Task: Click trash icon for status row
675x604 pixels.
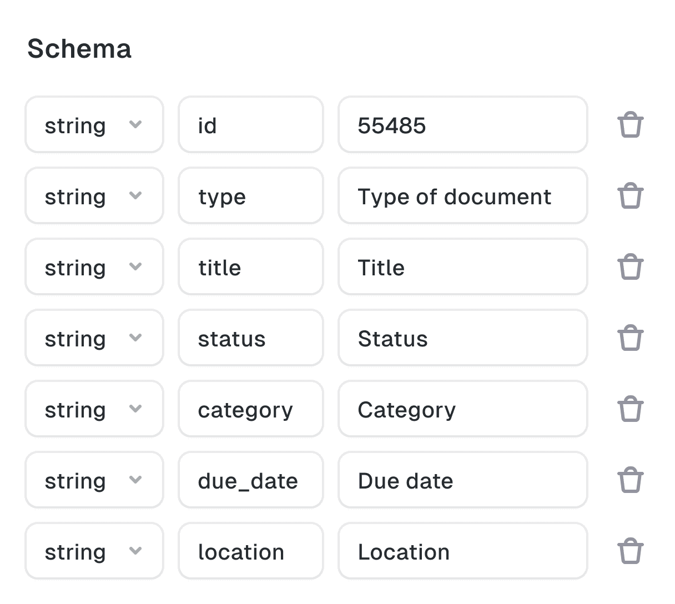Action: point(630,338)
